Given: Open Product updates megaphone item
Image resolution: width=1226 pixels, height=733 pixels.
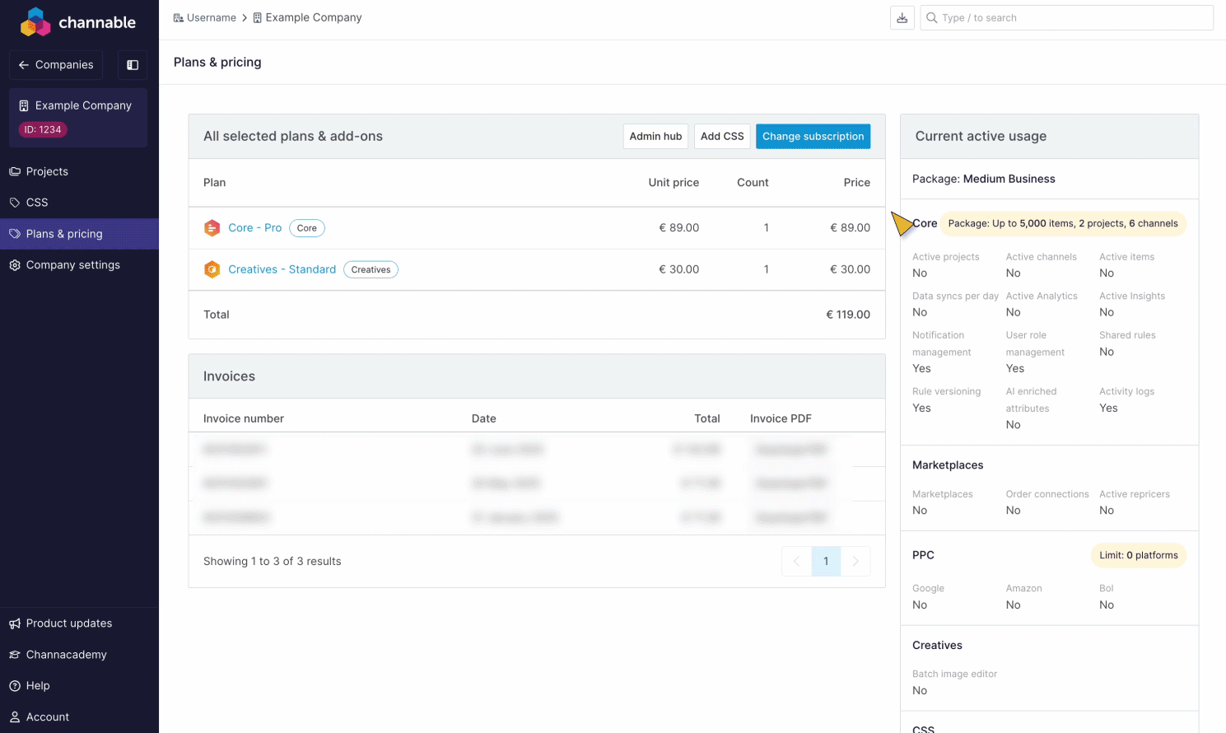Looking at the screenshot, I should pos(68,623).
